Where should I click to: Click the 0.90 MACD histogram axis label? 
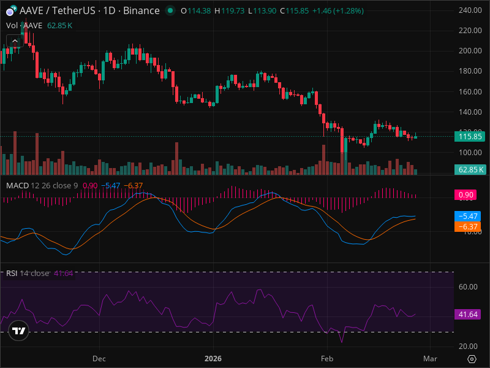[466, 194]
